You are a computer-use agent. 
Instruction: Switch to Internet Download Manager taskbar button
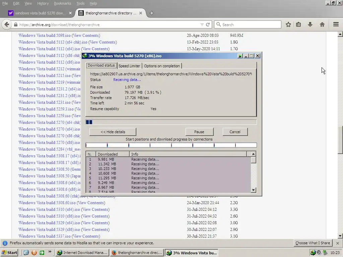point(82,253)
